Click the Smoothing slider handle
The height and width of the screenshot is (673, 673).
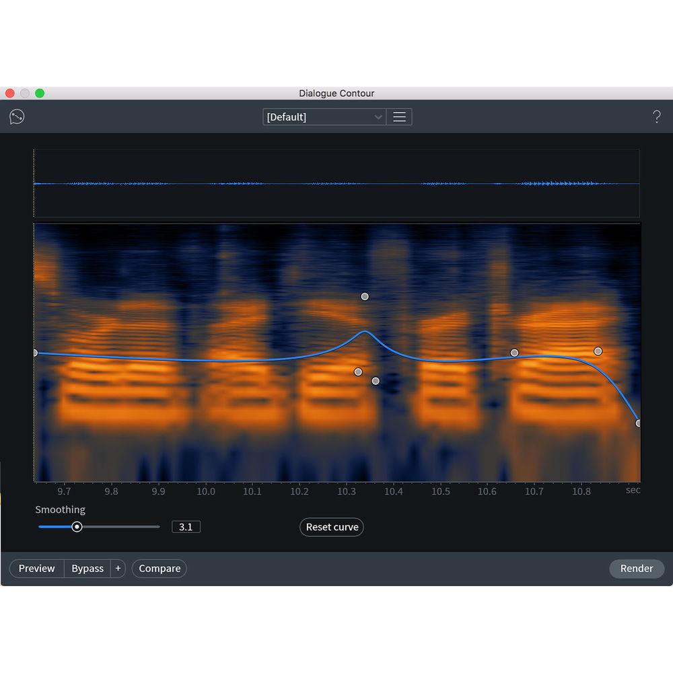click(77, 526)
